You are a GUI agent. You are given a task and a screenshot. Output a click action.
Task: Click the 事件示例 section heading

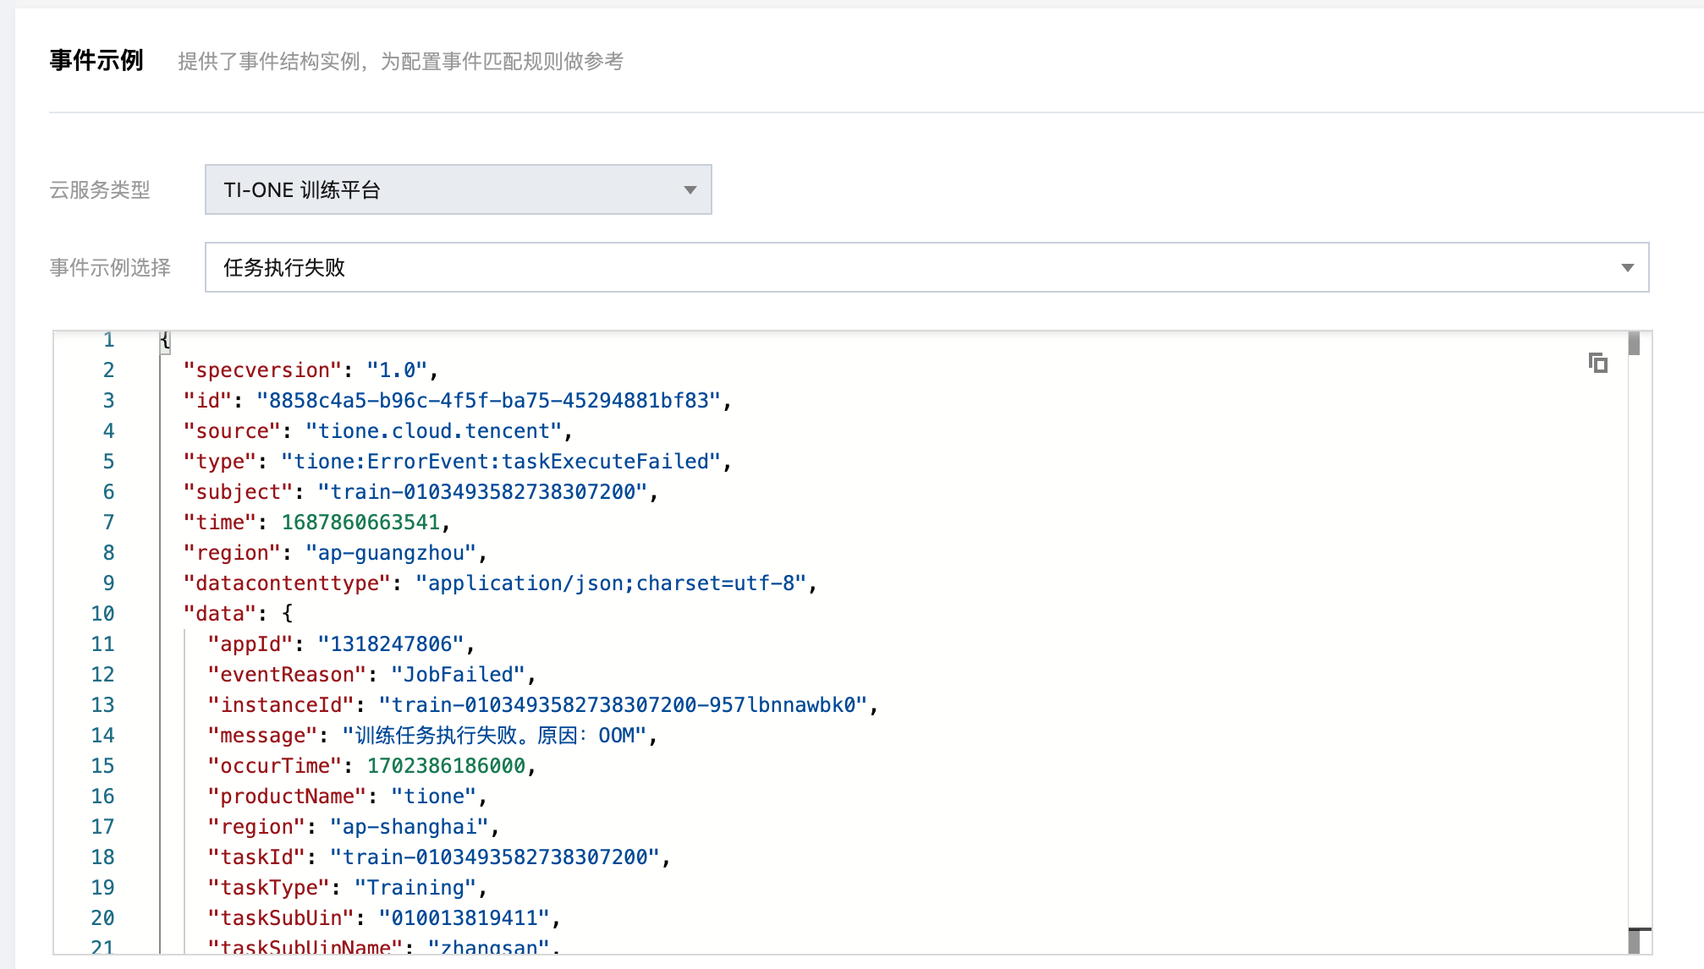[96, 61]
